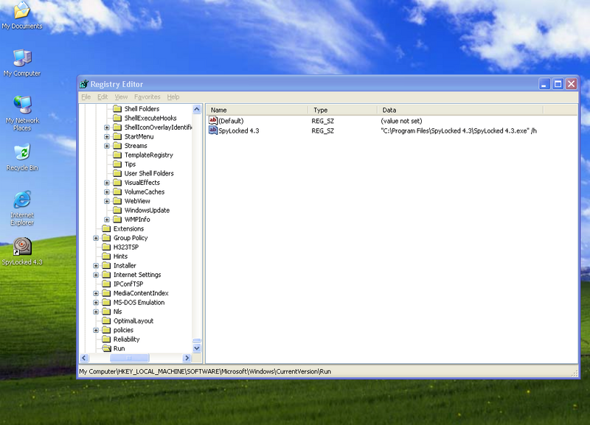Click the "(value not set)" data cell
Viewport: 590px width, 425px height.
401,121
